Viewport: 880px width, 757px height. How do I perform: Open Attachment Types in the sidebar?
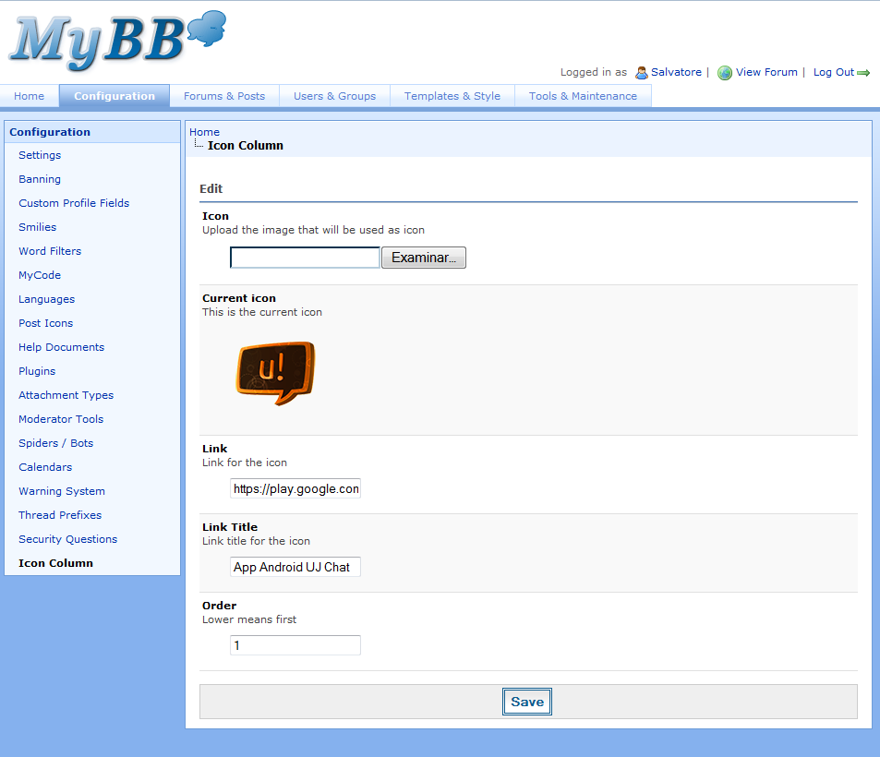coord(66,395)
